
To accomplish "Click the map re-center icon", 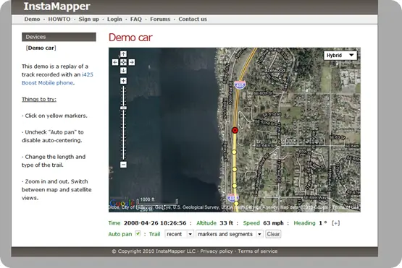I will 123,62.
